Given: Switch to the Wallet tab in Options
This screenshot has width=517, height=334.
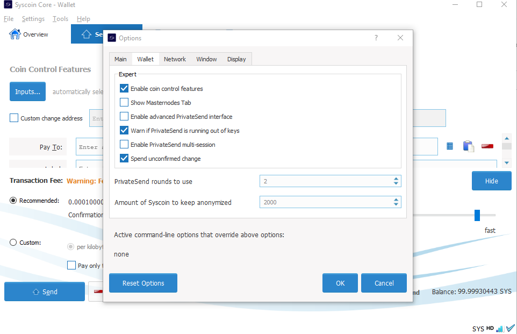Looking at the screenshot, I should pyautogui.click(x=146, y=59).
